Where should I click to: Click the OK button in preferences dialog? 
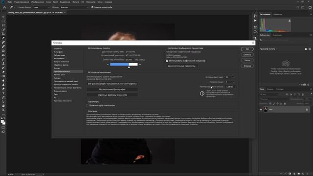[x=247, y=49]
